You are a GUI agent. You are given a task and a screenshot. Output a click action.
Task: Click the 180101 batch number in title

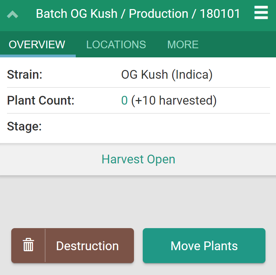tap(220, 14)
